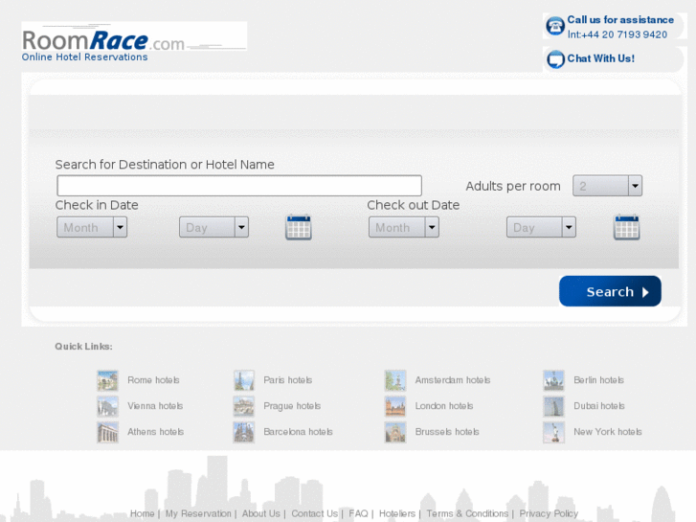Viewport: 696px width, 522px height.
Task: Click the Rome hotels thumbnail icon
Action: [x=107, y=380]
